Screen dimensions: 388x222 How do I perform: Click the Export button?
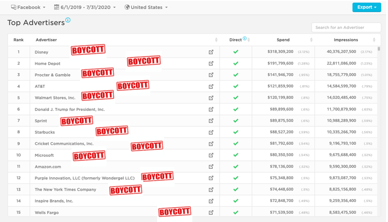click(x=366, y=7)
